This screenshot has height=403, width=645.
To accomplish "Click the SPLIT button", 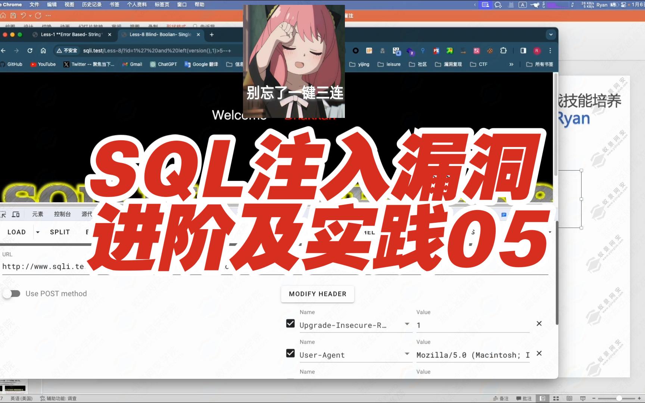I will [x=60, y=232].
